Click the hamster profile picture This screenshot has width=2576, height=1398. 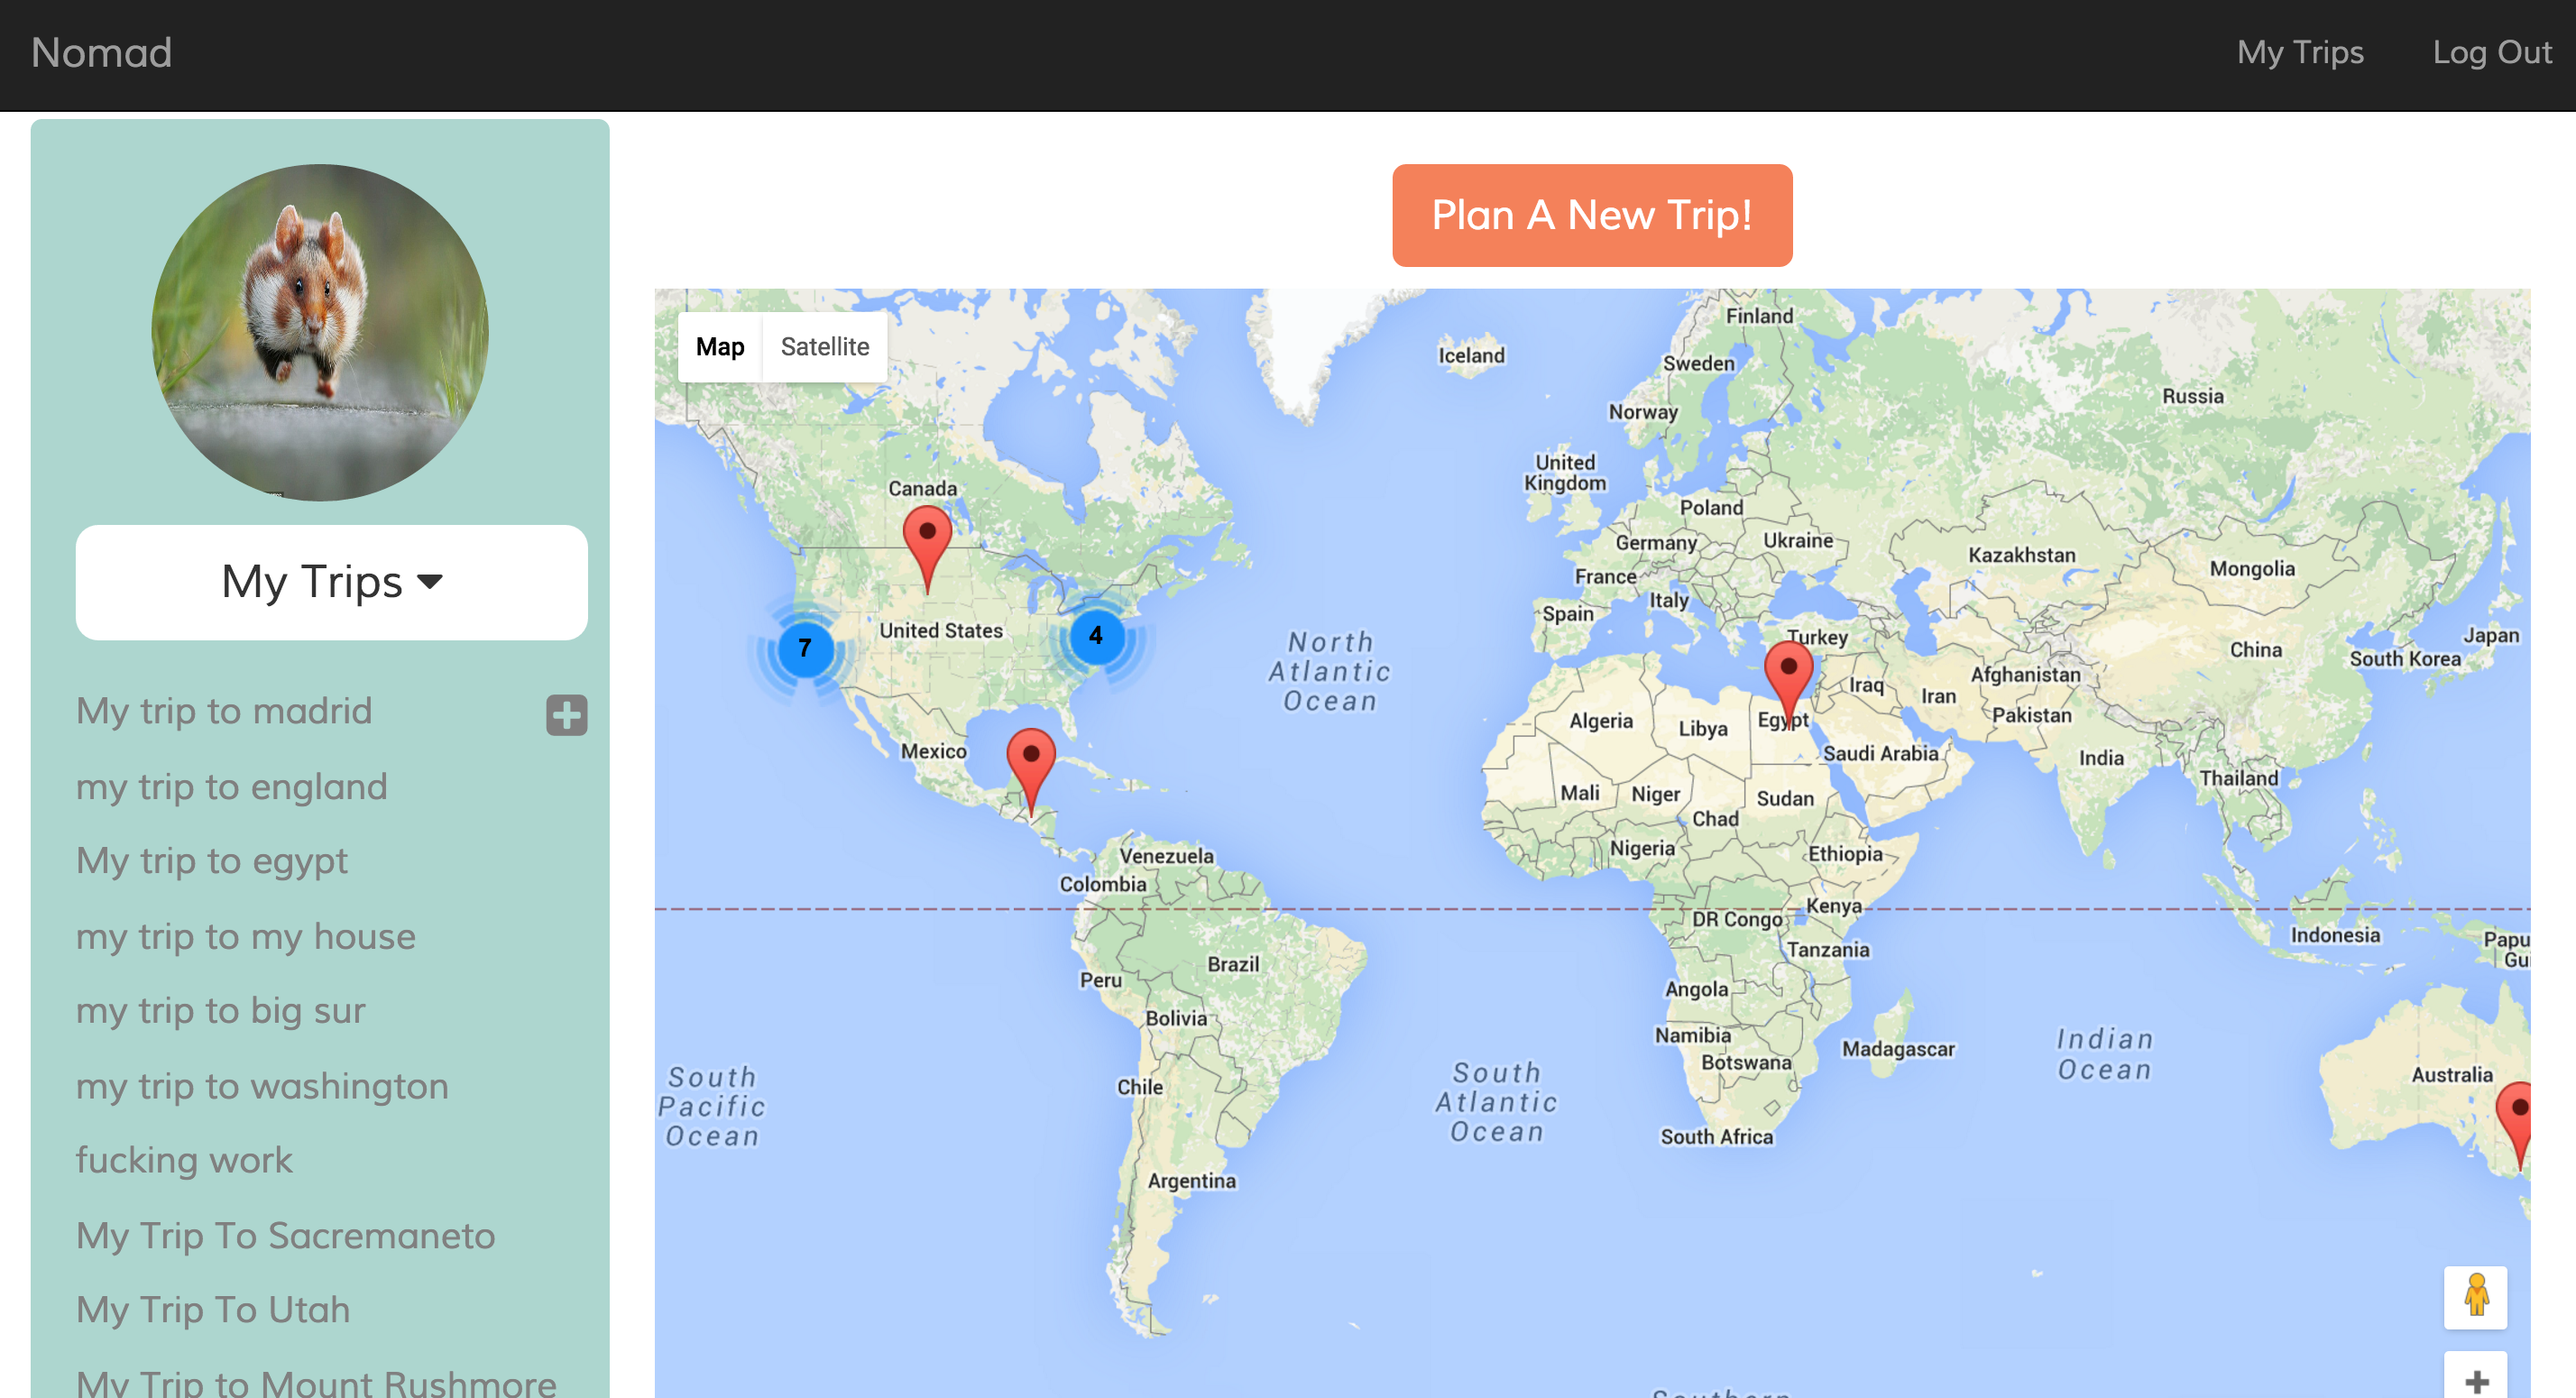tap(320, 332)
